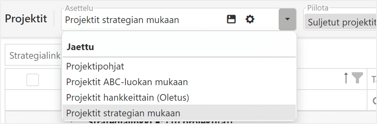Click the save layout floppy disk icon
Screen dimensions: 377x124
tap(231, 19)
